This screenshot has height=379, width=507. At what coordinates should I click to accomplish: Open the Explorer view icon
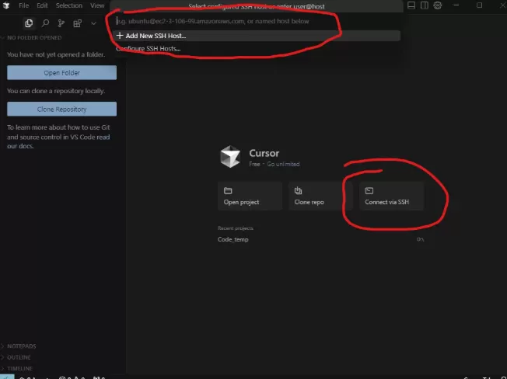30,23
